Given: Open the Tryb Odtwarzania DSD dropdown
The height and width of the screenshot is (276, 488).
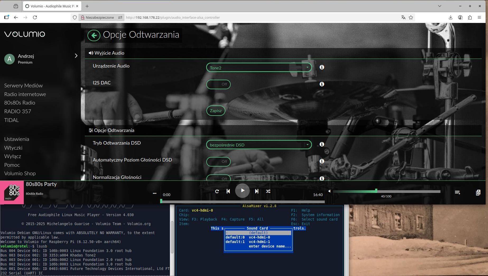Looking at the screenshot, I should [x=259, y=145].
